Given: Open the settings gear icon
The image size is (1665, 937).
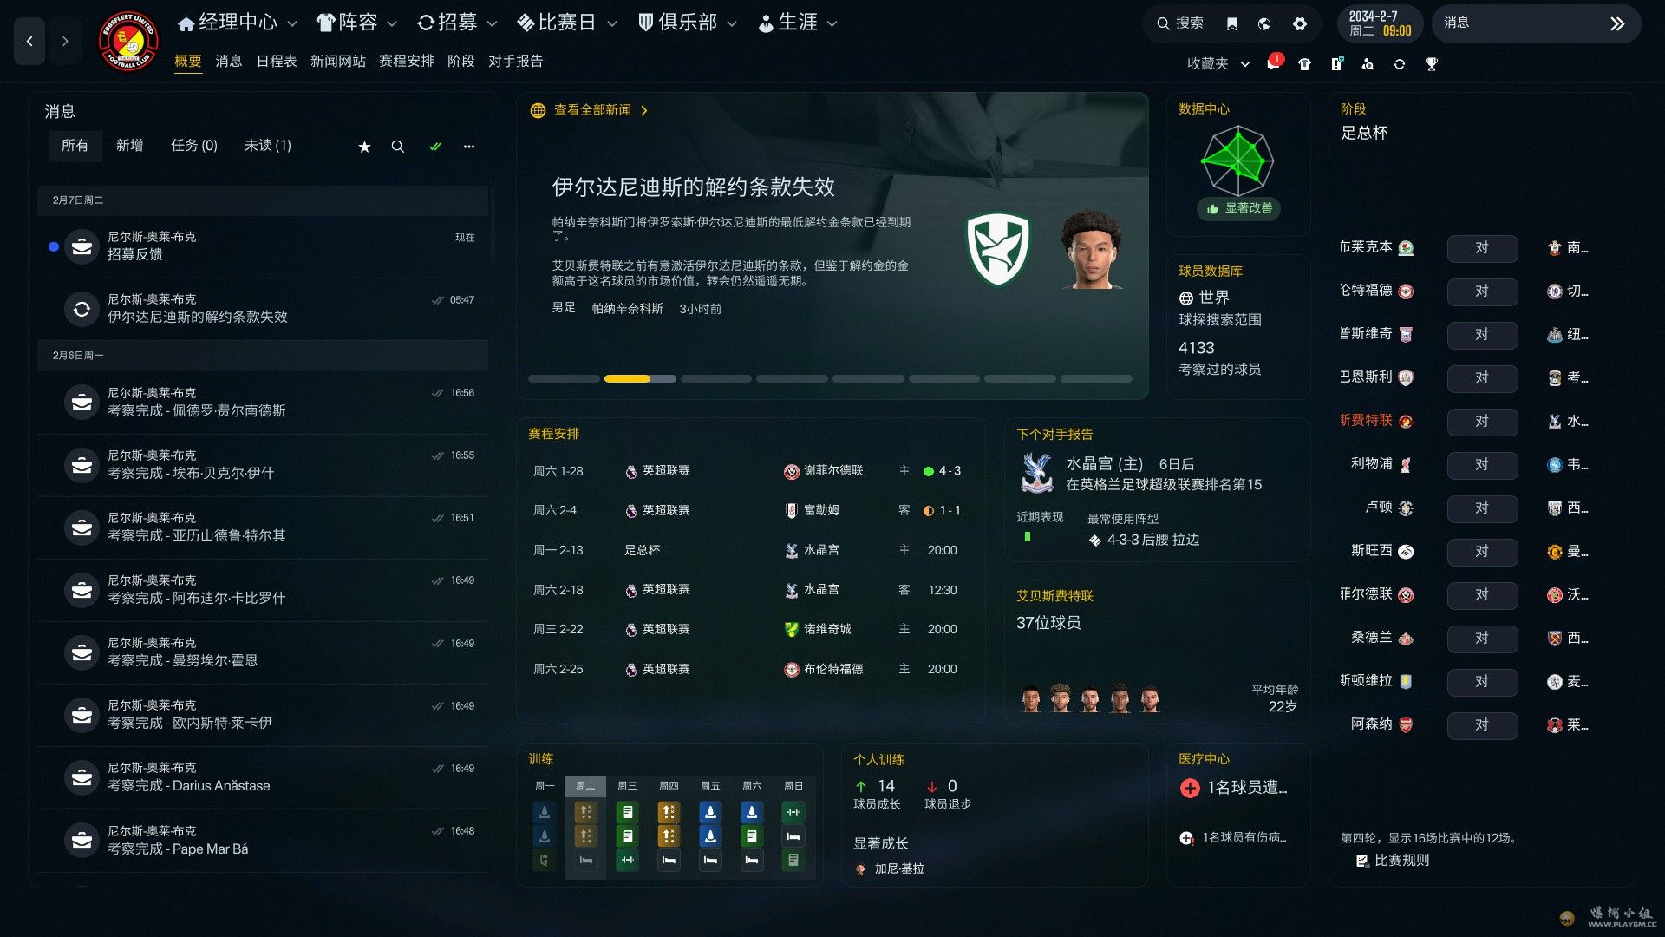Looking at the screenshot, I should [x=1299, y=24].
